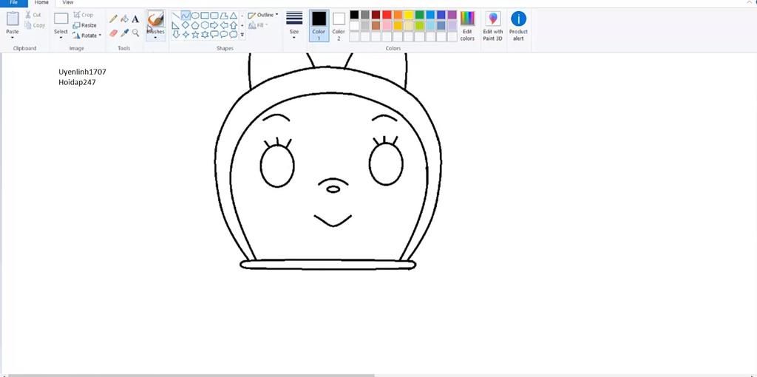The image size is (757, 377).
Task: Select the Eraser tool
Action: [x=113, y=33]
